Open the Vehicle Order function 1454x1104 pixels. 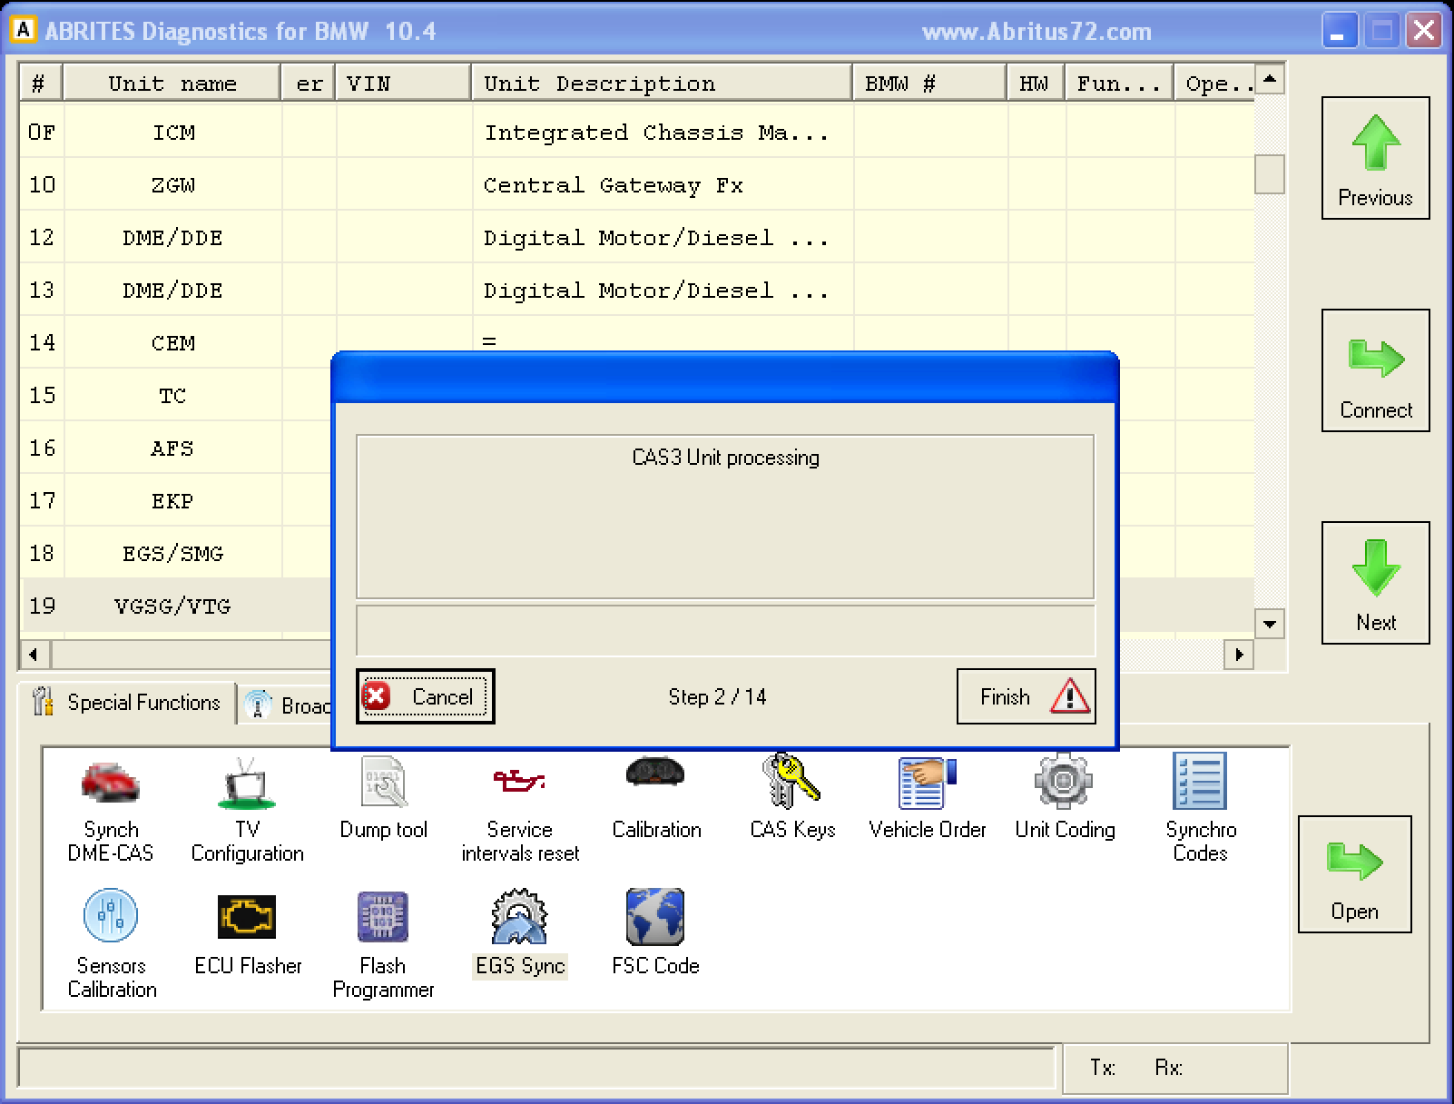pos(928,799)
